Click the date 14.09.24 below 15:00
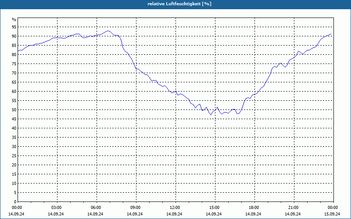This screenshot has width=351, height=219. [214, 214]
